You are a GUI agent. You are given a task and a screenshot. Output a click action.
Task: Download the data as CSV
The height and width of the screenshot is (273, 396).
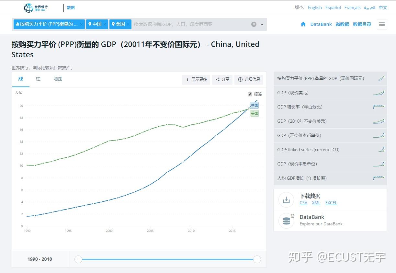(x=303, y=203)
